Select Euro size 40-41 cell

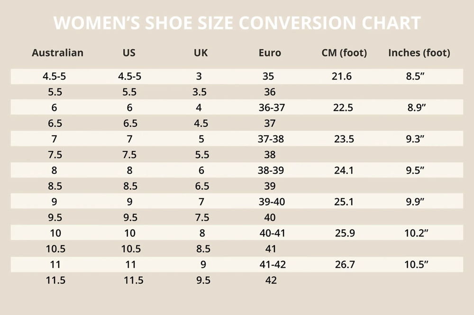(272, 233)
